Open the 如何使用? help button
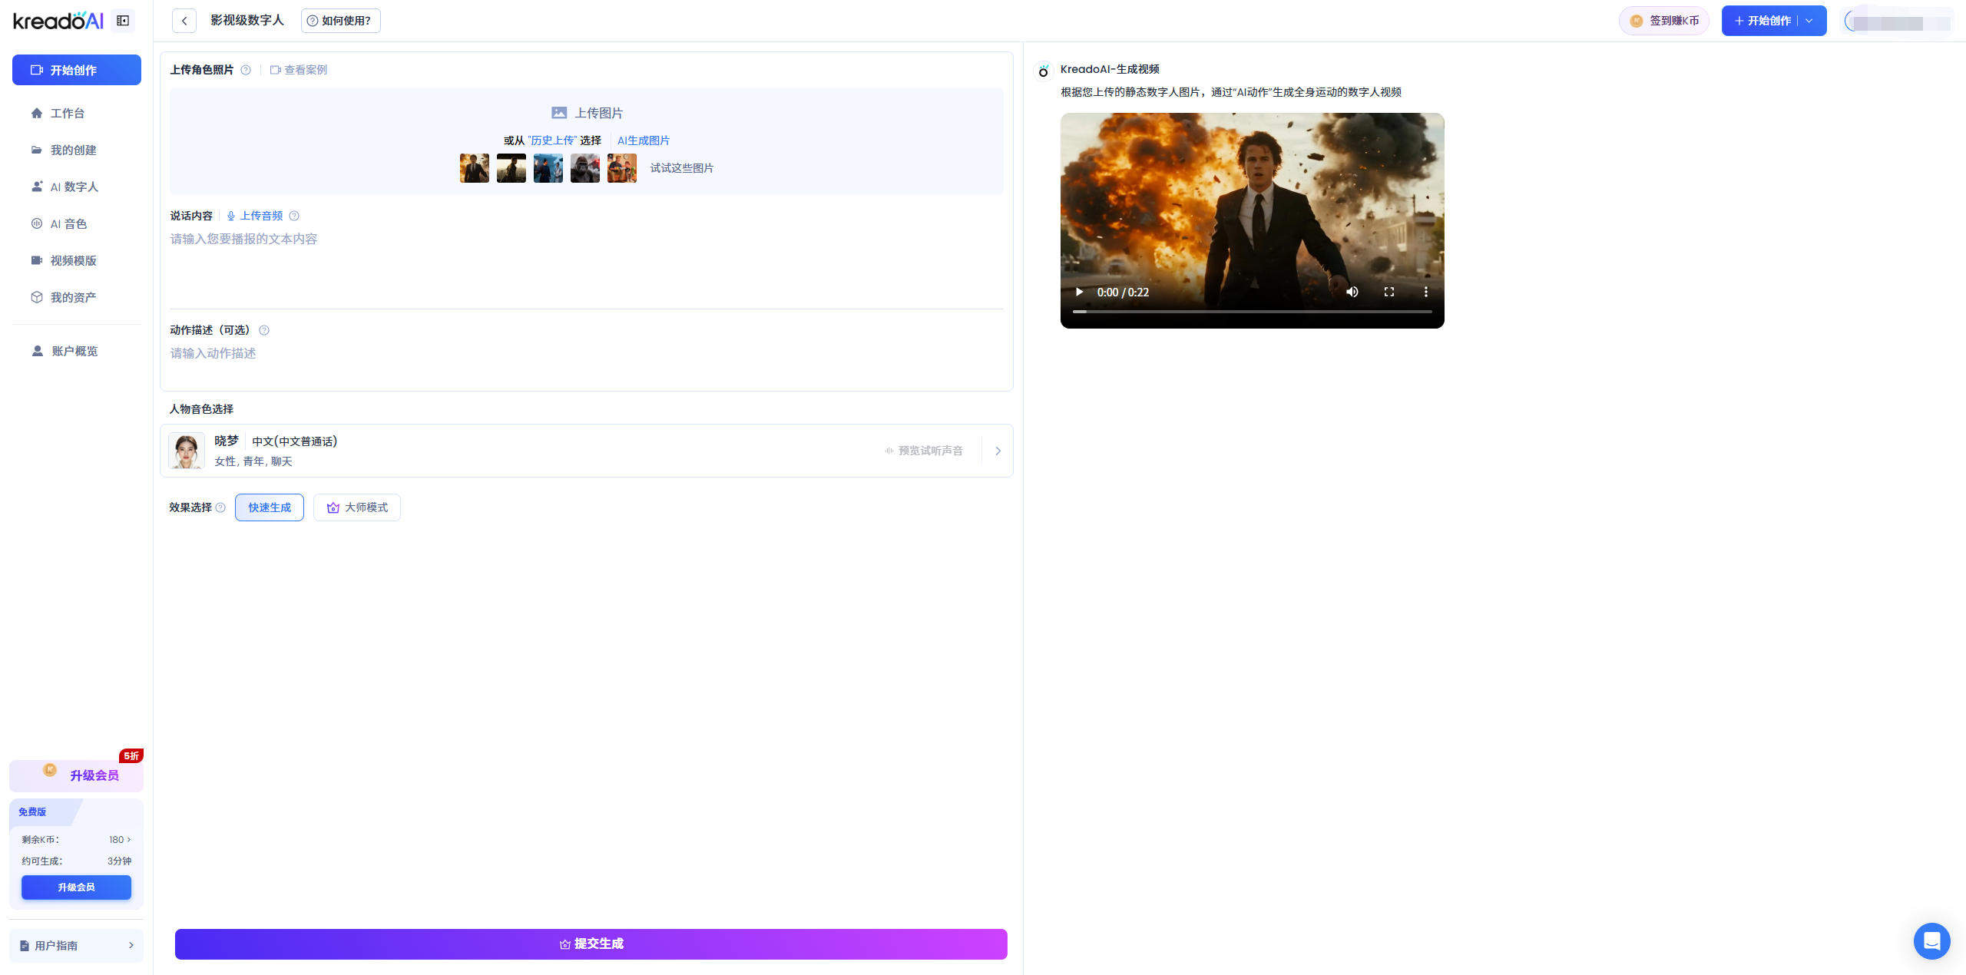 tap(340, 21)
